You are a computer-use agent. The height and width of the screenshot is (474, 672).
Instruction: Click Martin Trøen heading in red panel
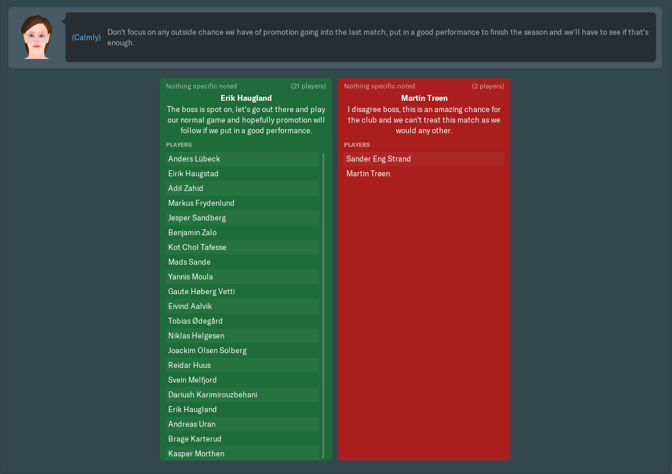[424, 98]
